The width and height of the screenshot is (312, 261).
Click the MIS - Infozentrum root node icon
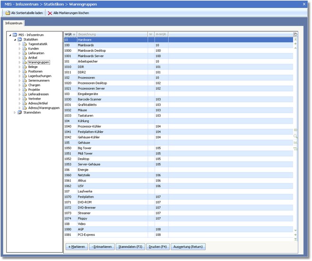point(15,35)
